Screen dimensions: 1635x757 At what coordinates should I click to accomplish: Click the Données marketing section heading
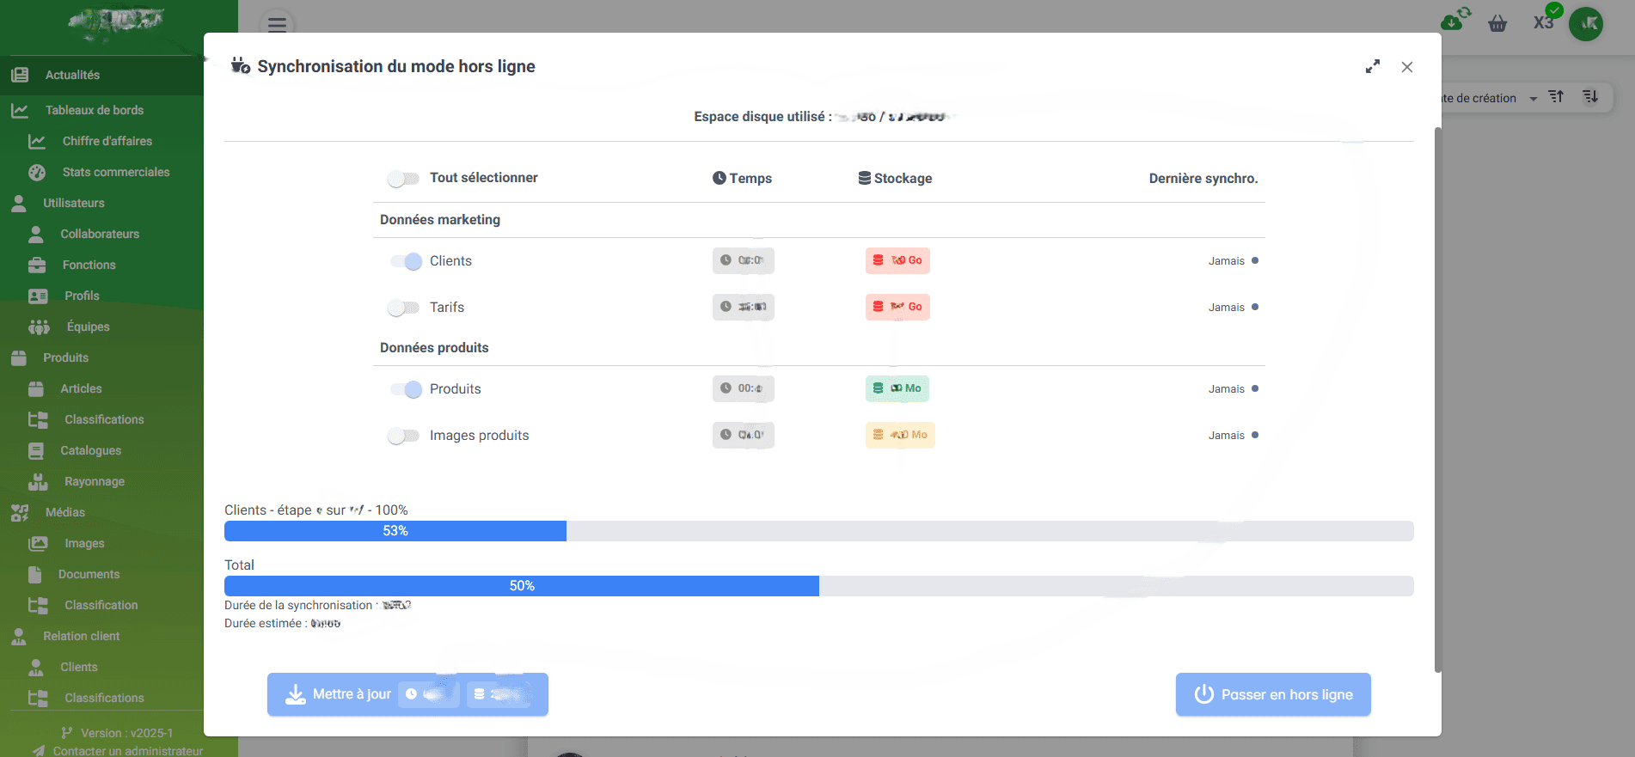440,220
